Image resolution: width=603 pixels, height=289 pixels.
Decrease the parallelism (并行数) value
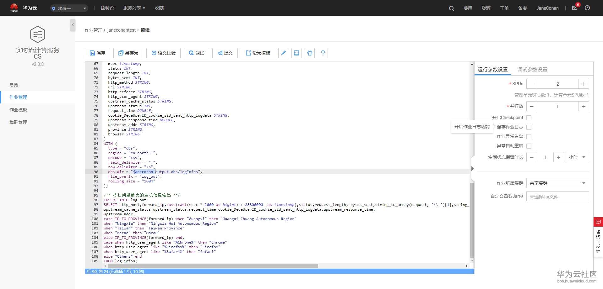(x=532, y=107)
